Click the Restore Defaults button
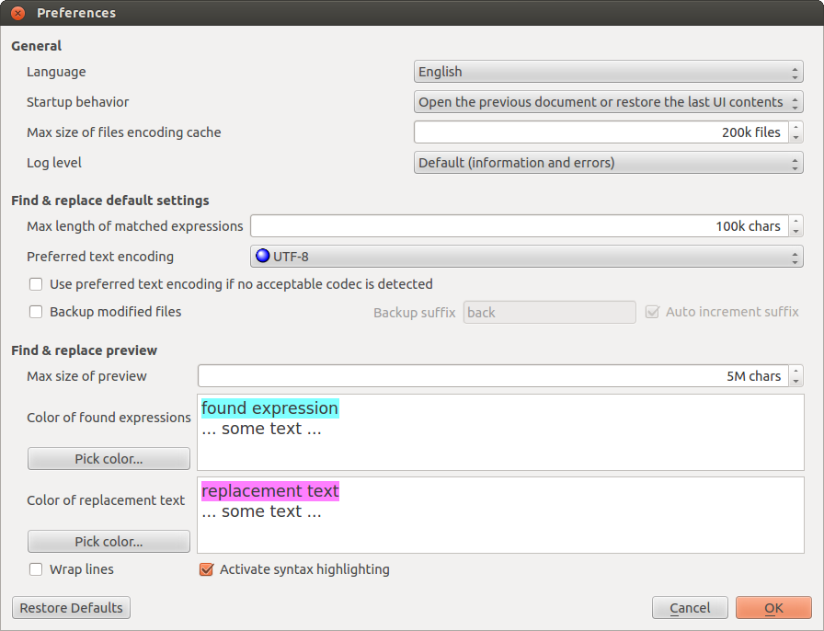 point(71,608)
